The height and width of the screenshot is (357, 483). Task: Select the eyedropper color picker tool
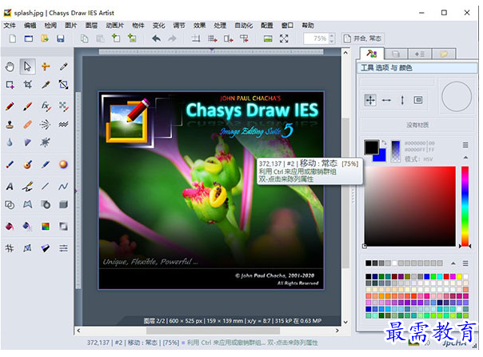pyautogui.click(x=63, y=66)
